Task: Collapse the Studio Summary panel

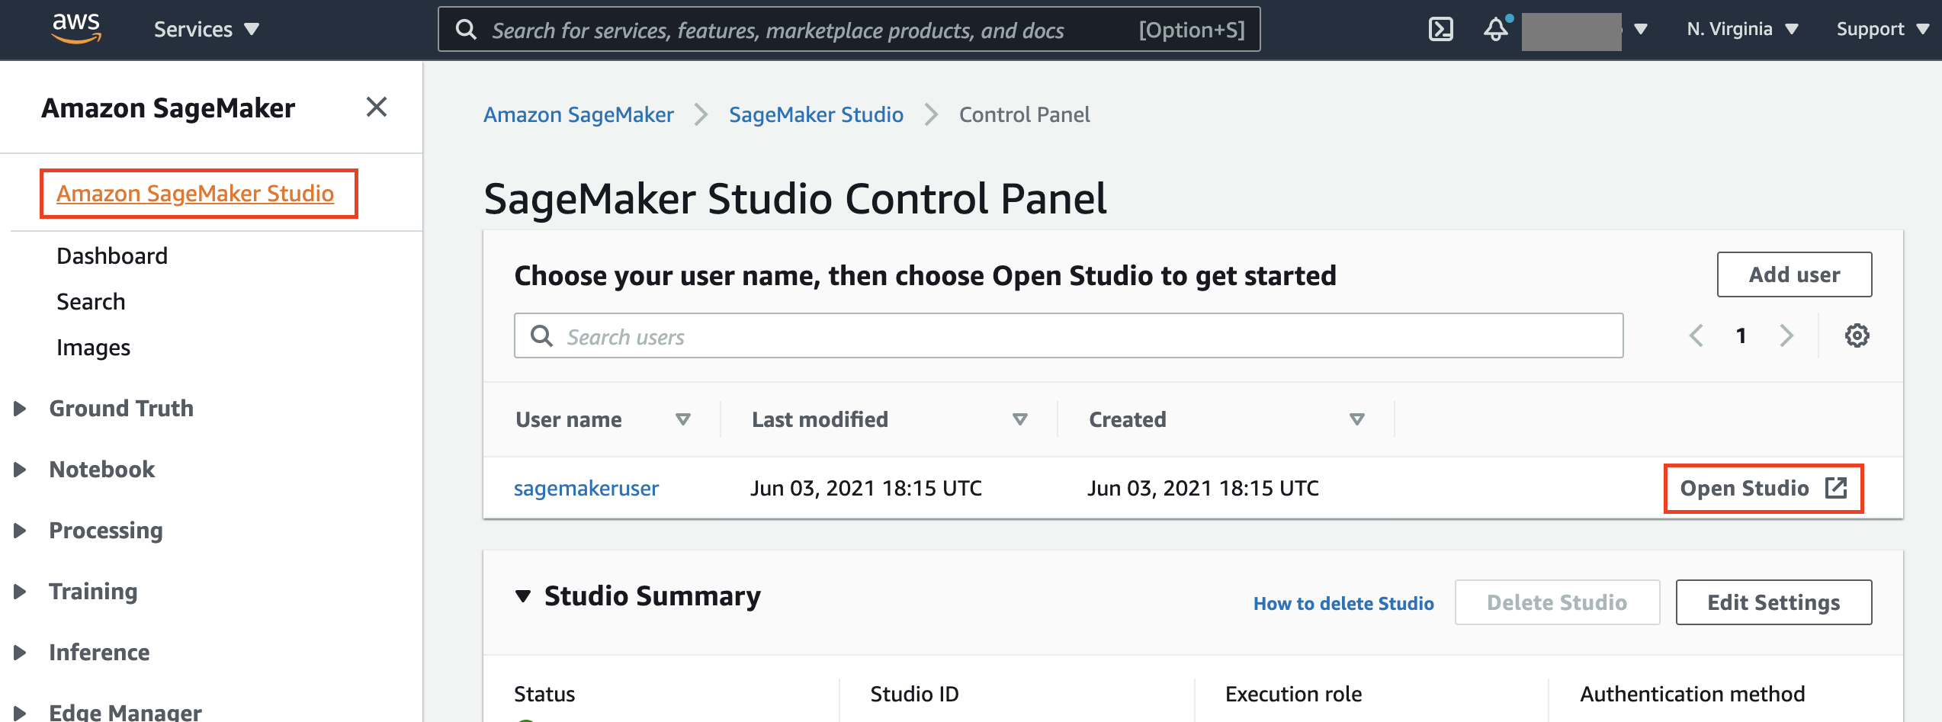Action: (523, 596)
